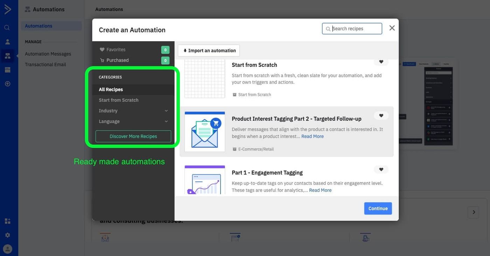Select Part 1 - Engagement Tagging title
The image size is (490, 256).
pyautogui.click(x=267, y=173)
